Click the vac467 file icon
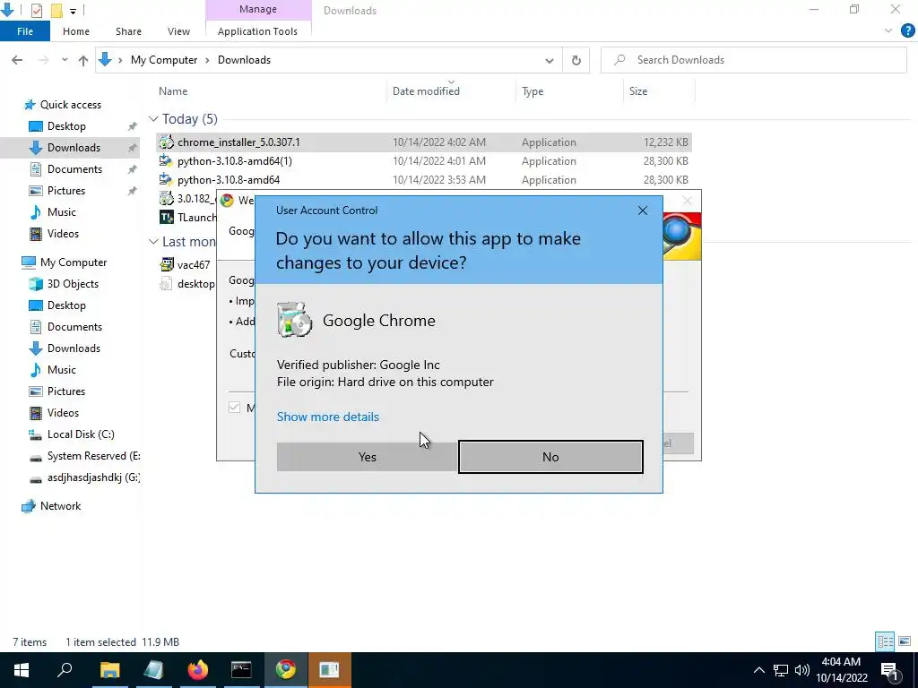 coord(166,264)
